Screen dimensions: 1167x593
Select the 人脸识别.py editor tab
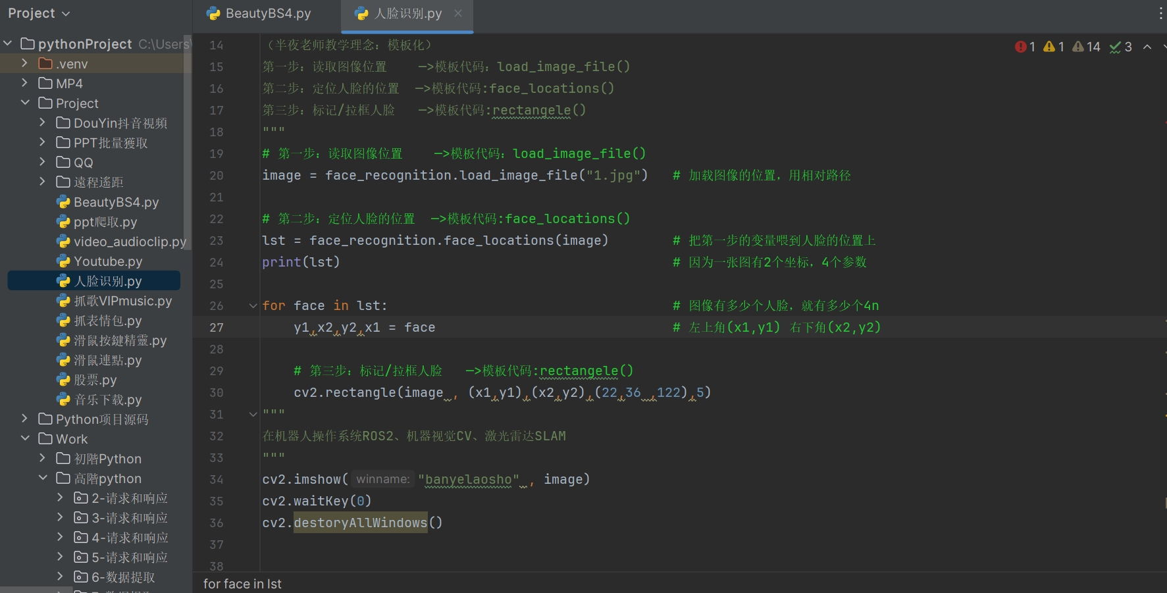coord(407,14)
